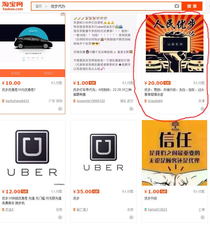Click the search input field containing 优步代办
Image resolution: width=210 pixels, height=225 pixels.
point(112,6)
